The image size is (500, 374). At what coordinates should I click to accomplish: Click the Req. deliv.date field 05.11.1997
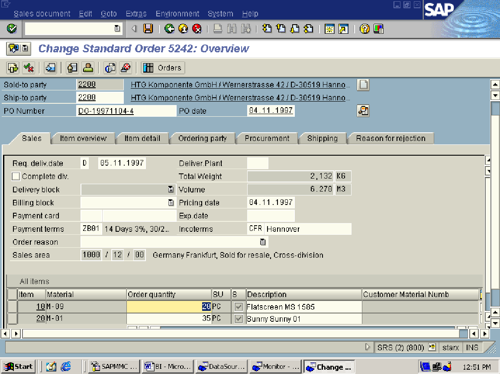pos(122,163)
